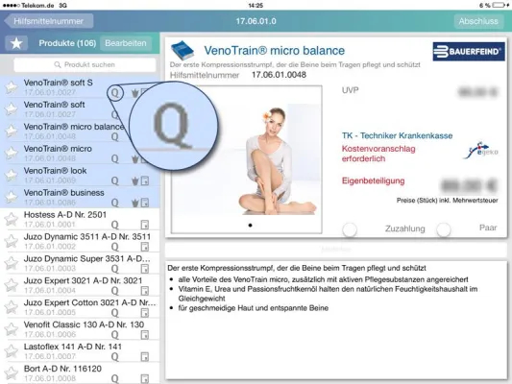Click Q icon for Juzo Dynamic Super 3531
This screenshot has width=512, height=384.
115,269
